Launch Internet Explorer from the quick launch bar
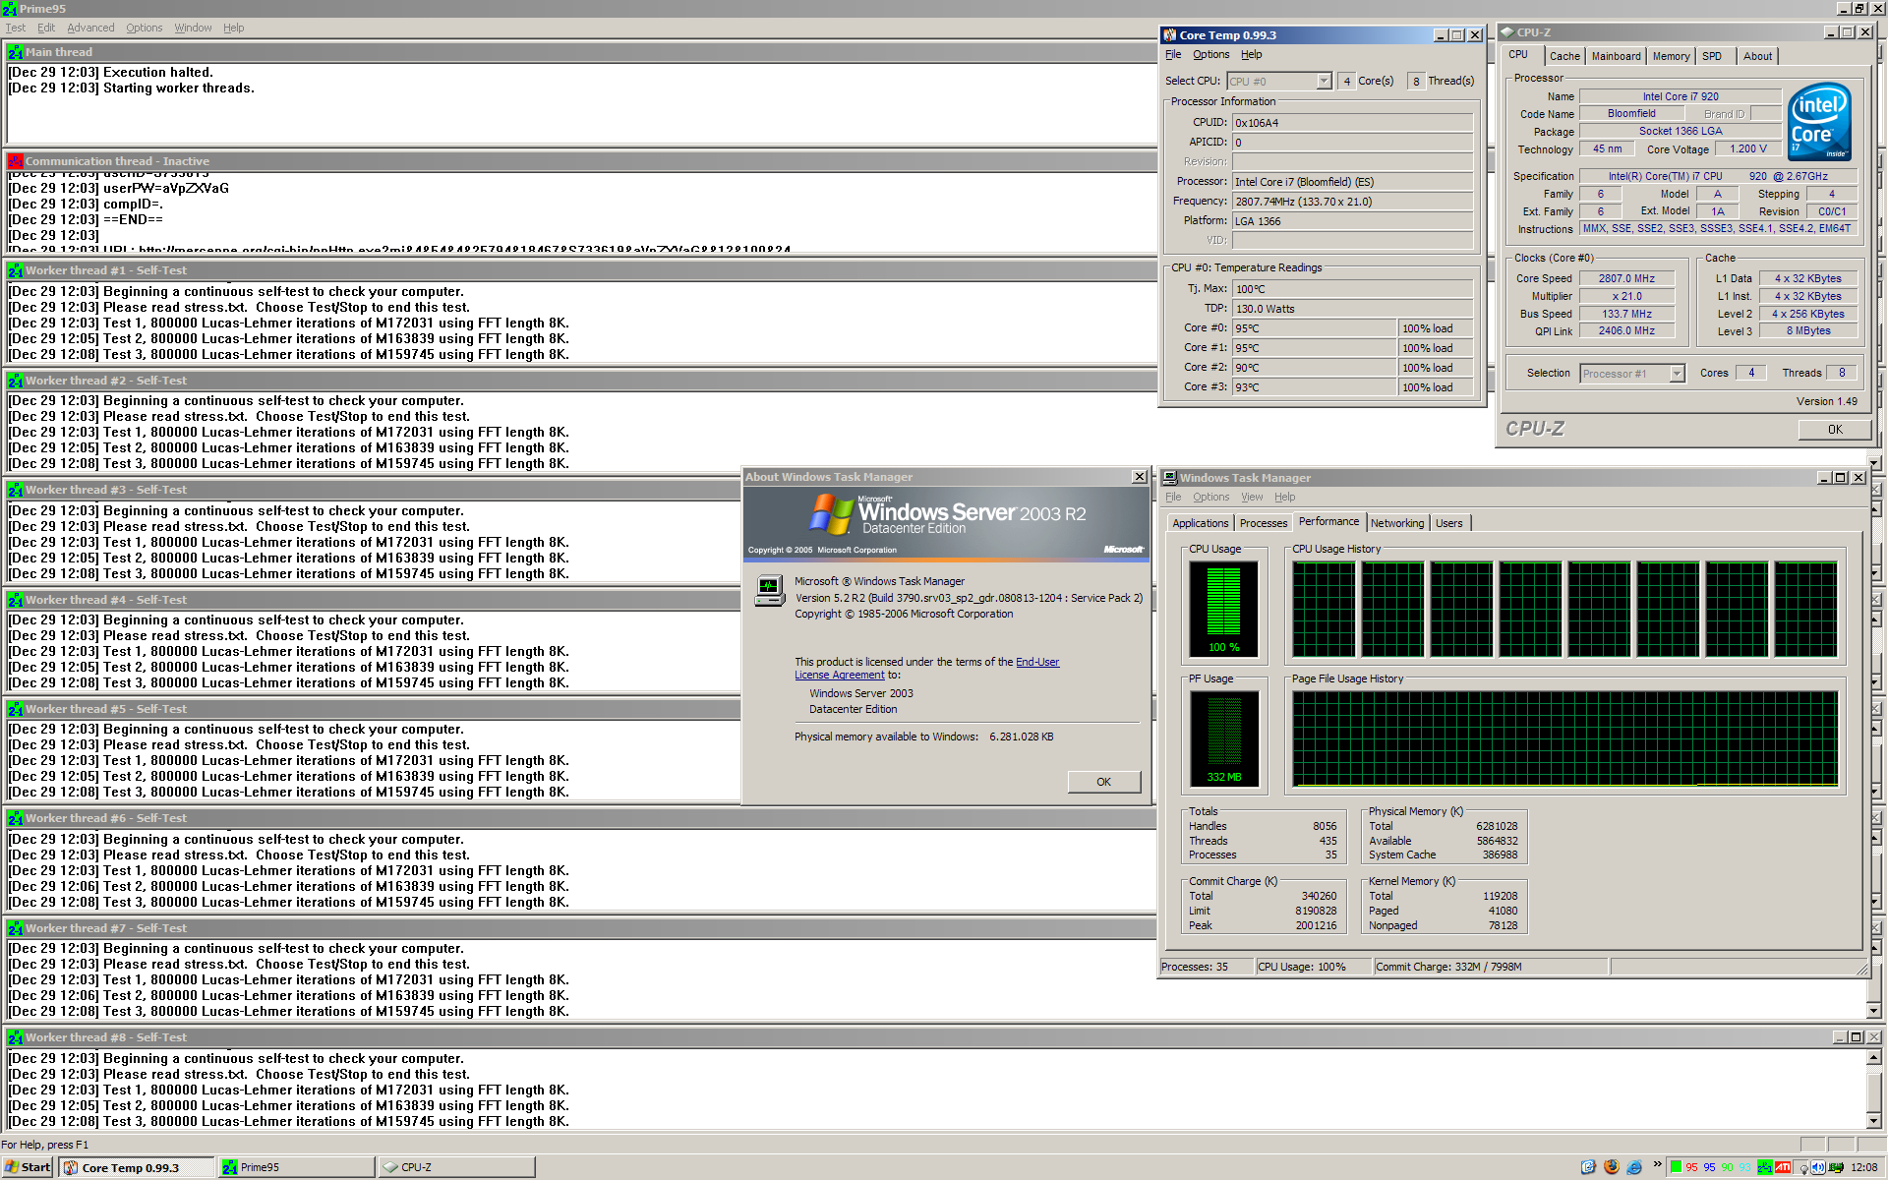The width and height of the screenshot is (1888, 1180). click(x=1634, y=1167)
